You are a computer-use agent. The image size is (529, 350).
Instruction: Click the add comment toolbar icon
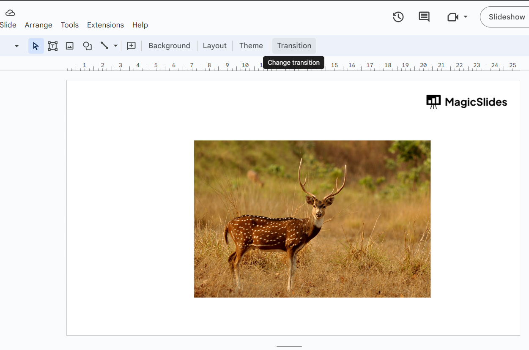(x=132, y=46)
